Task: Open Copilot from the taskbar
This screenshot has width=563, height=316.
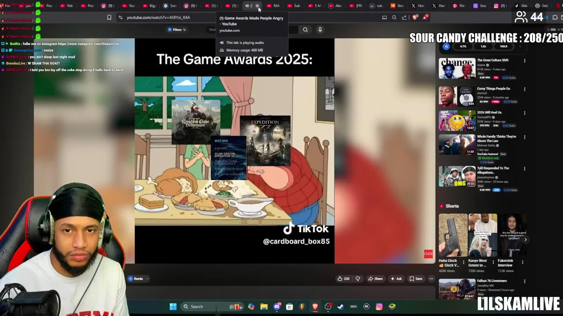Action: (x=251, y=307)
